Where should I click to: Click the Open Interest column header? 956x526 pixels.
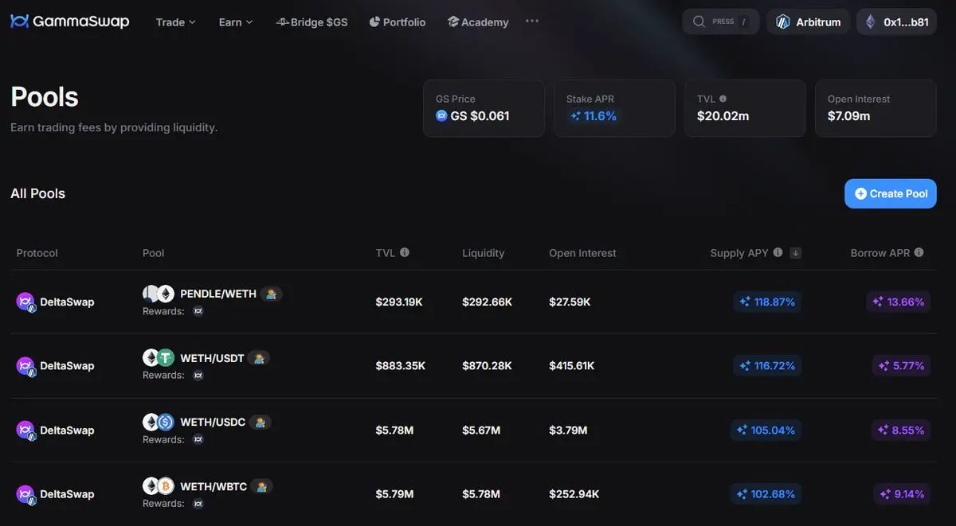pyautogui.click(x=582, y=253)
